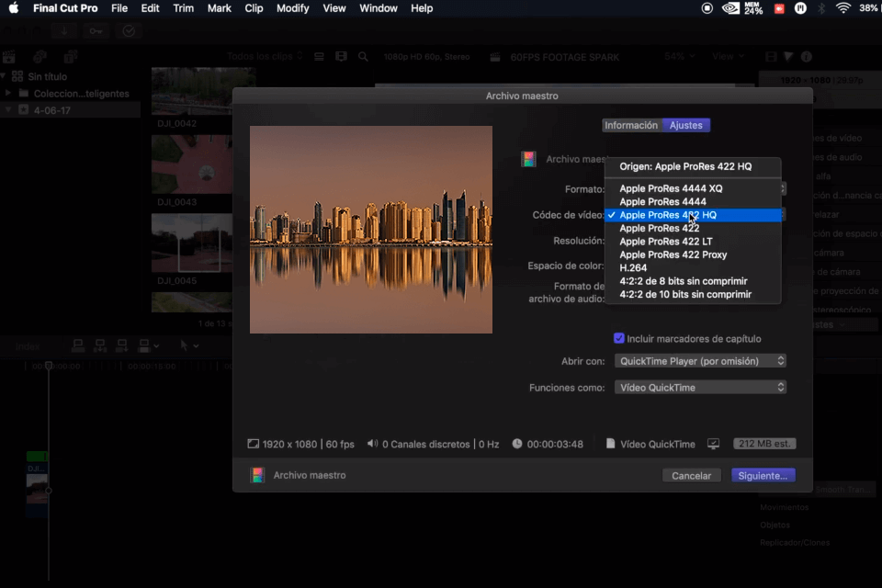
Task: Click the append clip icon
Action: [121, 345]
